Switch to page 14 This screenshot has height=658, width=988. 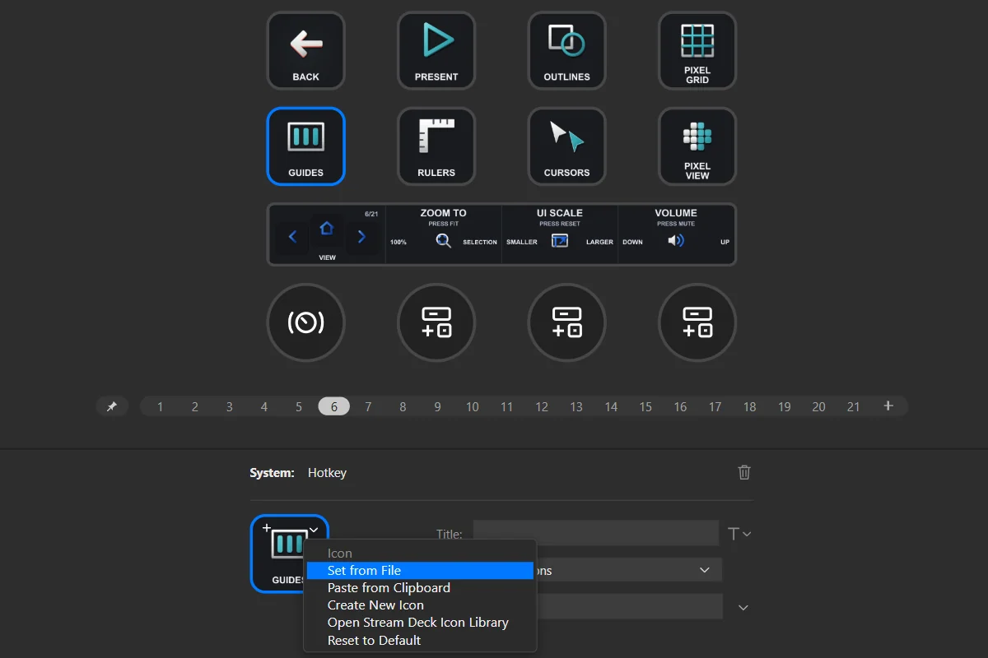(x=611, y=406)
